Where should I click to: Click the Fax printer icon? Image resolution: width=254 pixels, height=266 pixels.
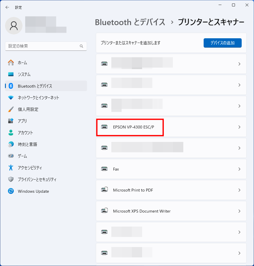click(x=104, y=169)
